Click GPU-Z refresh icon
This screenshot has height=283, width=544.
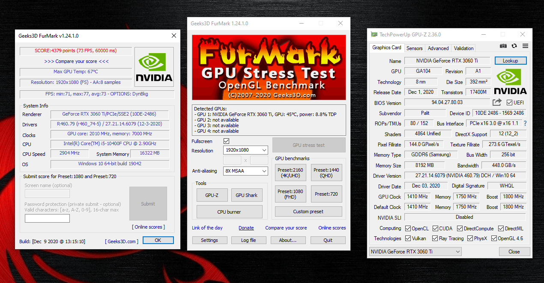pos(514,46)
